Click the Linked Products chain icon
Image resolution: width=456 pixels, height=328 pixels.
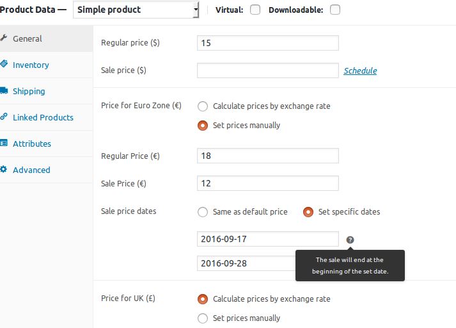pyautogui.click(x=3, y=117)
